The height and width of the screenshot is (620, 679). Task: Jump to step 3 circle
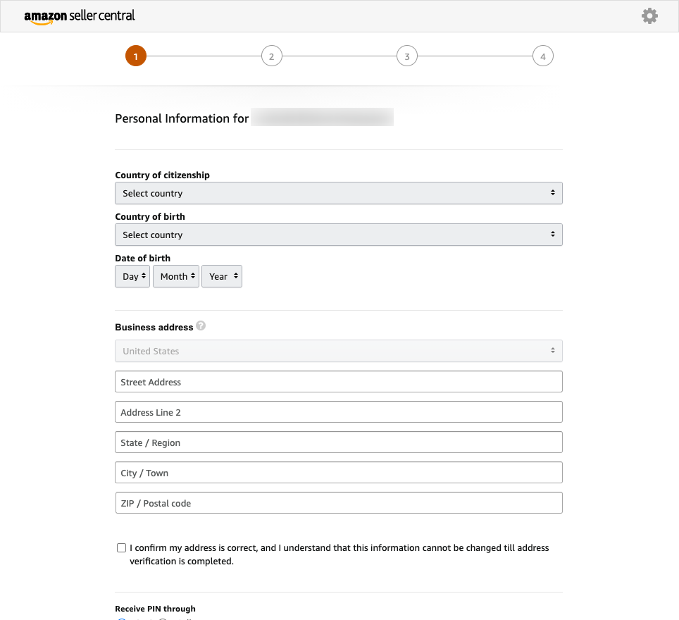pos(406,56)
